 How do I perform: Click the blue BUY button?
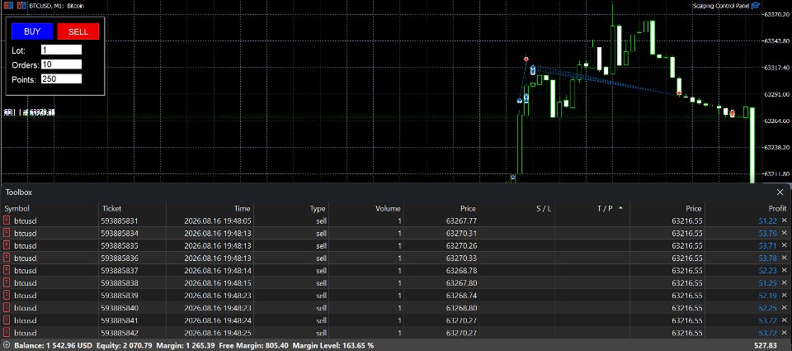[x=32, y=31]
